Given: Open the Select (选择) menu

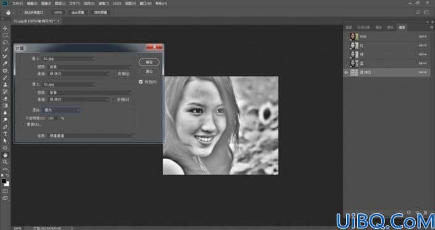Looking at the screenshot, I should (x=89, y=4).
